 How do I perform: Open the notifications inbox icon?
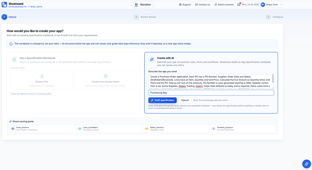(239, 5)
